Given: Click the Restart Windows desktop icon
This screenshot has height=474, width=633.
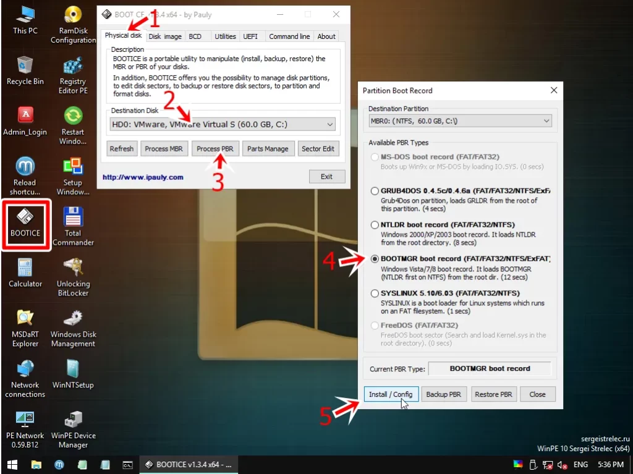Looking at the screenshot, I should click(x=73, y=126).
